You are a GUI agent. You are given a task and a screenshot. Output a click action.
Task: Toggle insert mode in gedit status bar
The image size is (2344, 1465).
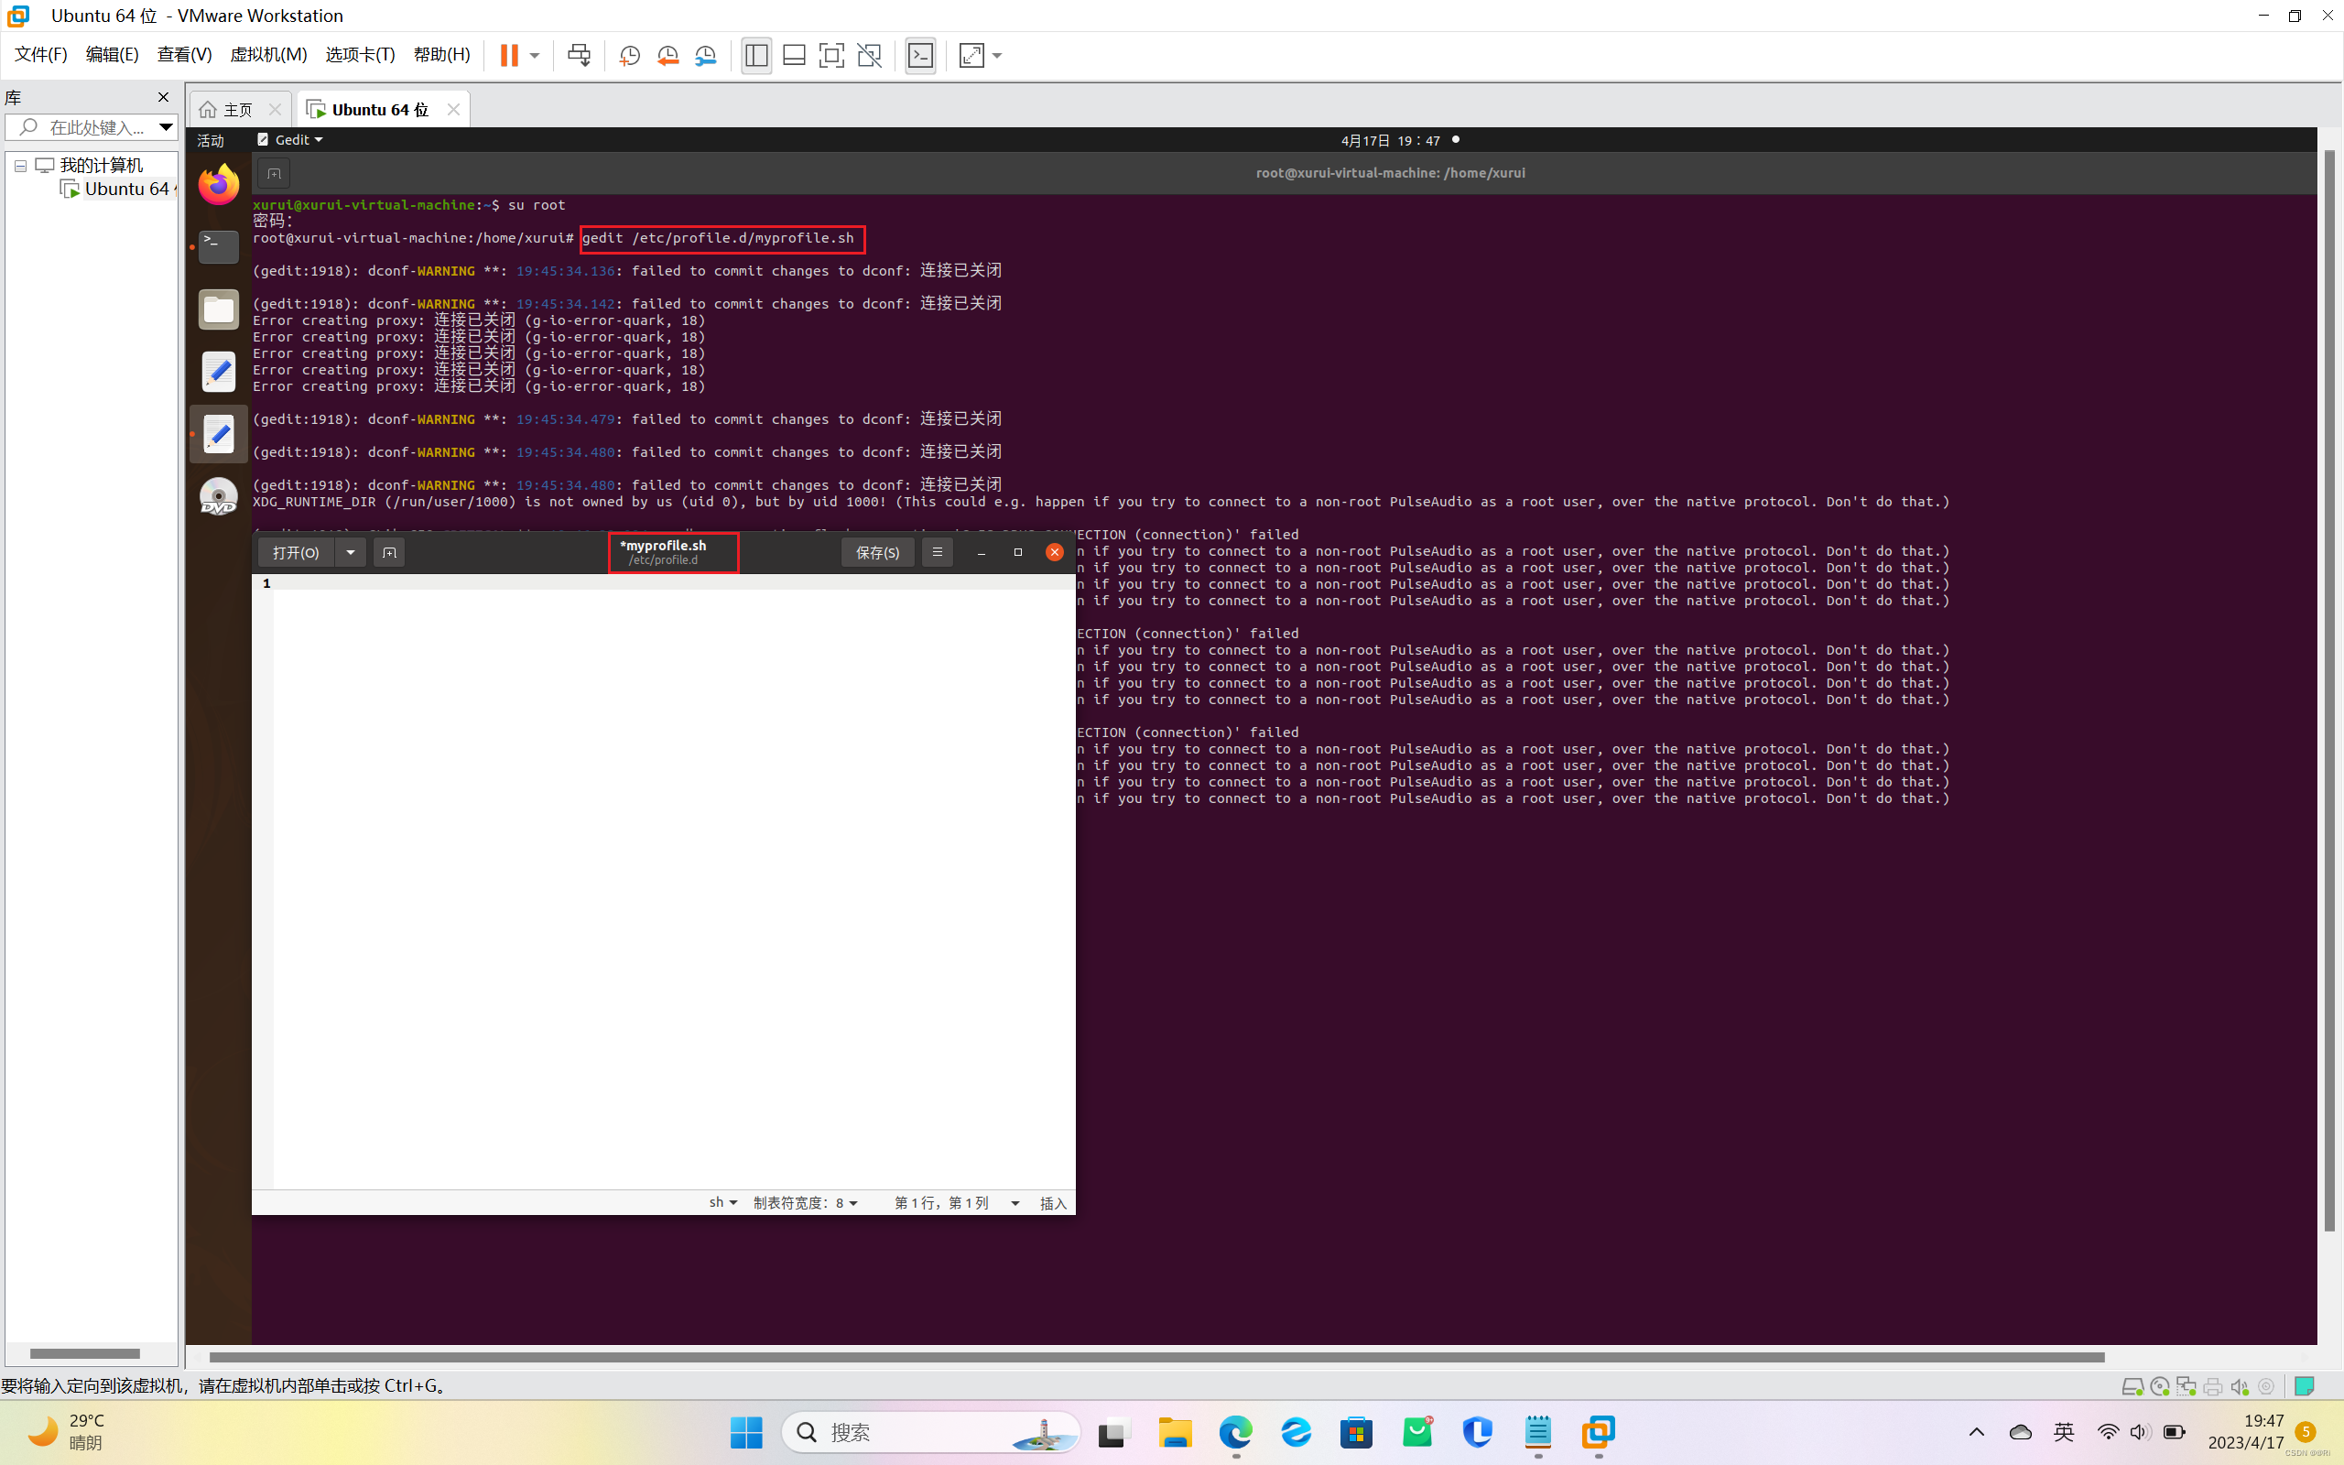(1053, 1202)
